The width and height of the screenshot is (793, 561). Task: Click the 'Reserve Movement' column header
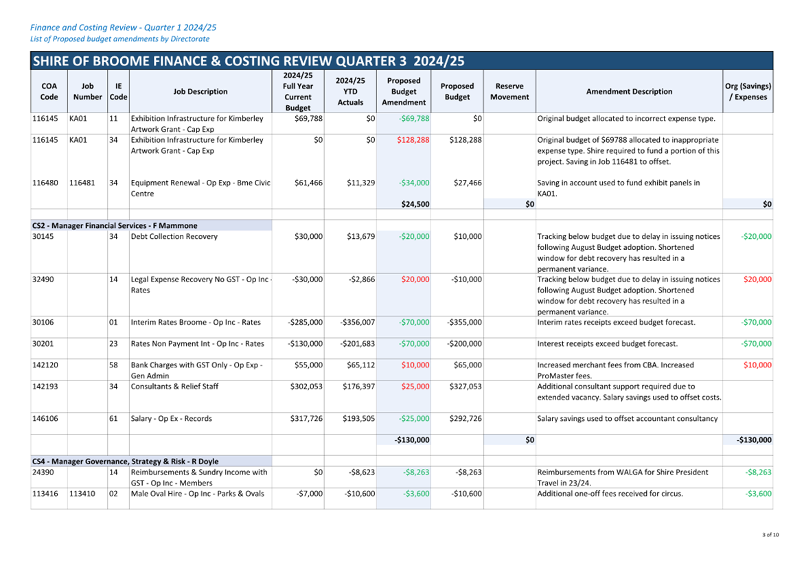click(x=509, y=91)
